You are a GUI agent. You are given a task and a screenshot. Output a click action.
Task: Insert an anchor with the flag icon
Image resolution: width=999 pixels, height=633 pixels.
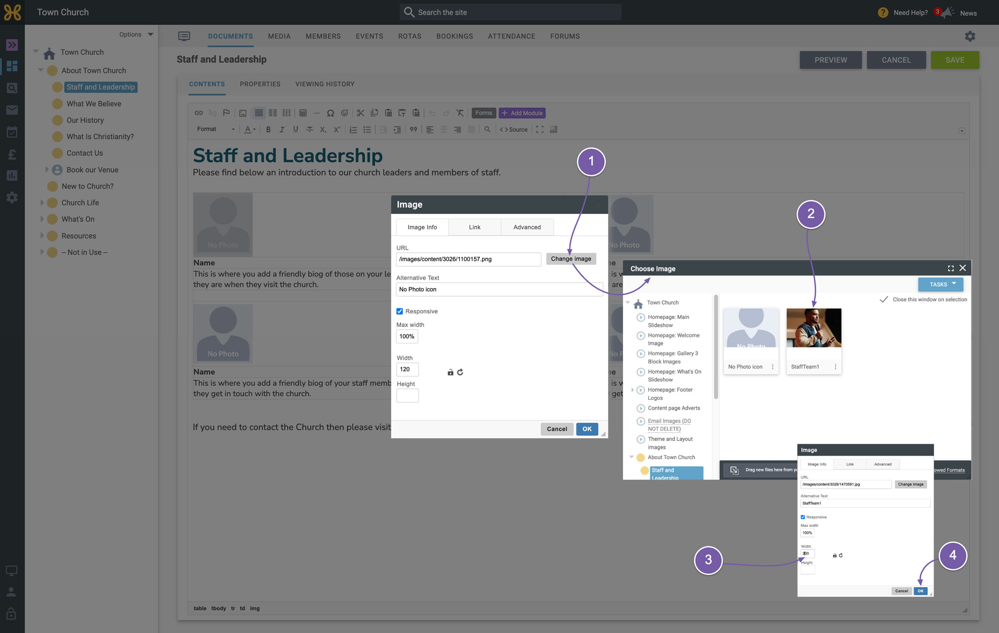[x=226, y=113]
